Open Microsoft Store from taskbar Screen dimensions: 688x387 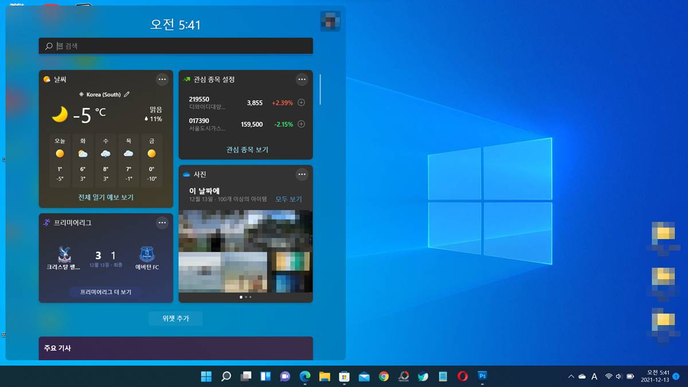tap(345, 376)
